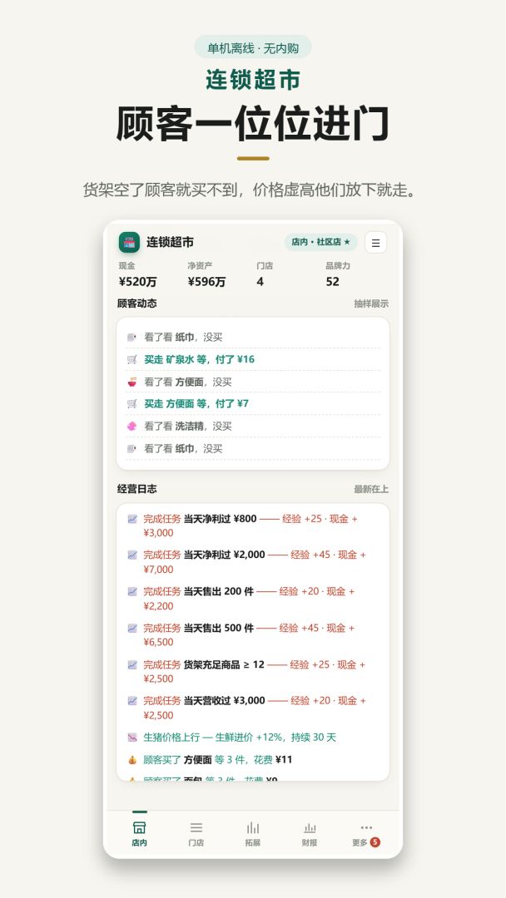This screenshot has width=506, height=898.
Task: Switch to the 店内 tab
Action: 139,834
